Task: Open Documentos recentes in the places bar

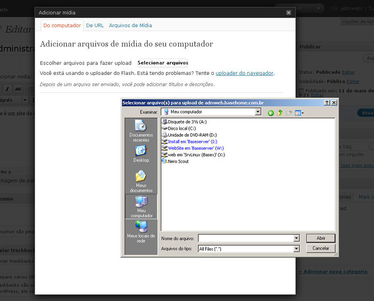Action: 141,131
